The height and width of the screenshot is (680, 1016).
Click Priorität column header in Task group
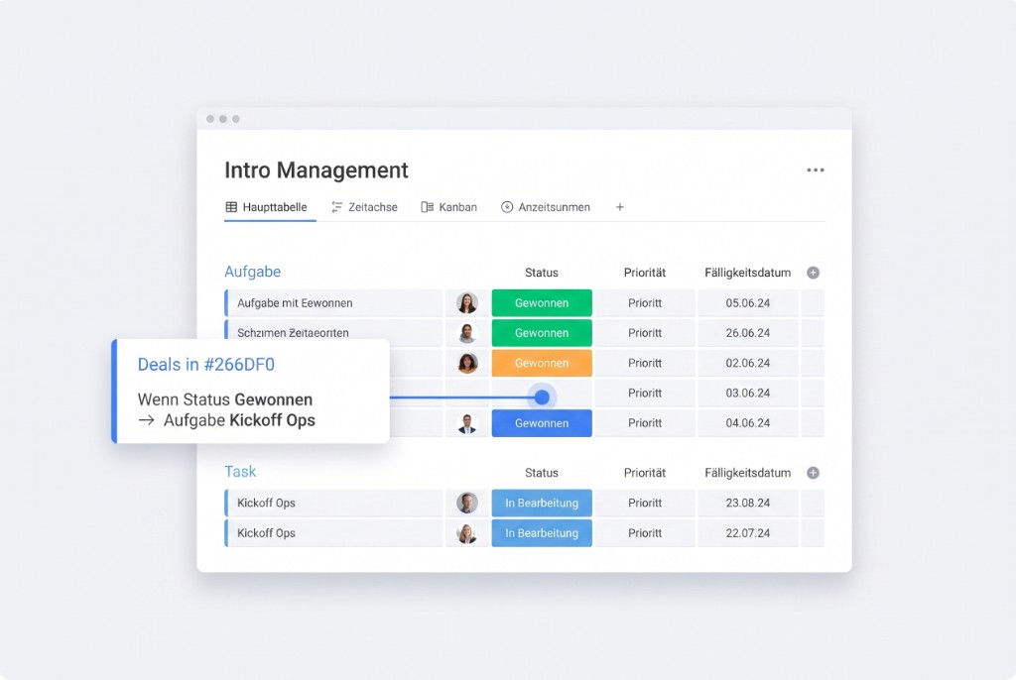645,473
